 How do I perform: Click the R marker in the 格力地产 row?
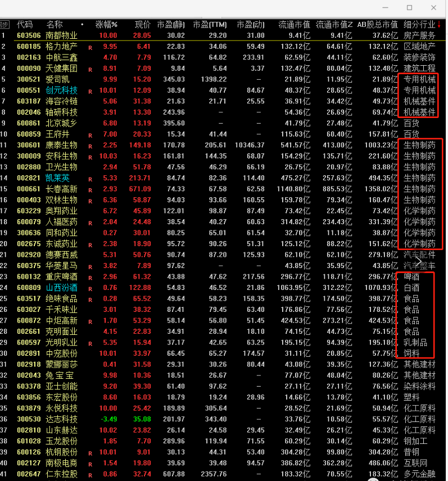coord(90,48)
